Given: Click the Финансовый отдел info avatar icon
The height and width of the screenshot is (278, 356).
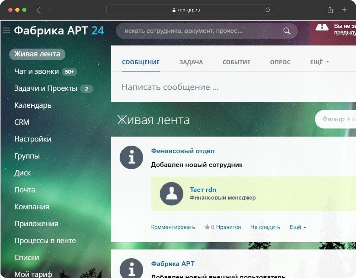Looking at the screenshot, I should pos(131,157).
